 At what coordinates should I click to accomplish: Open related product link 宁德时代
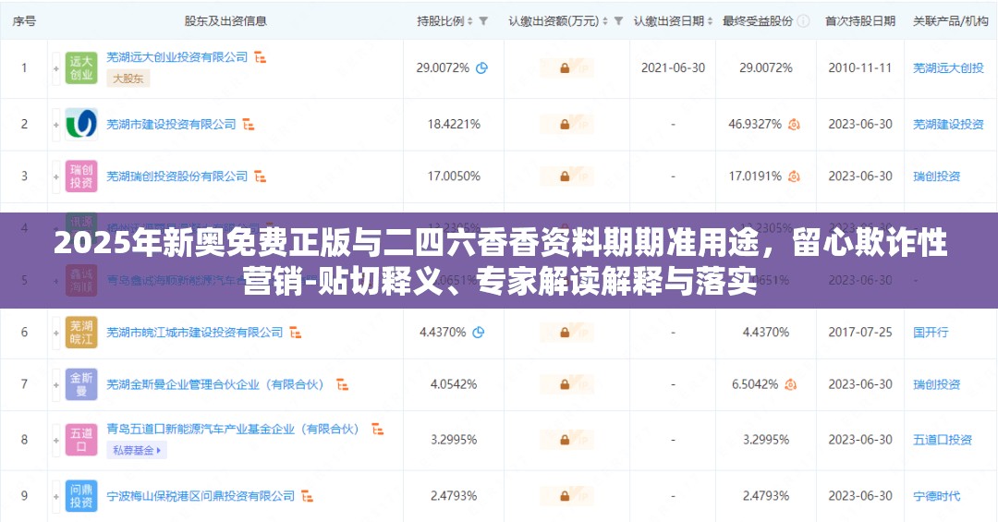(x=936, y=496)
